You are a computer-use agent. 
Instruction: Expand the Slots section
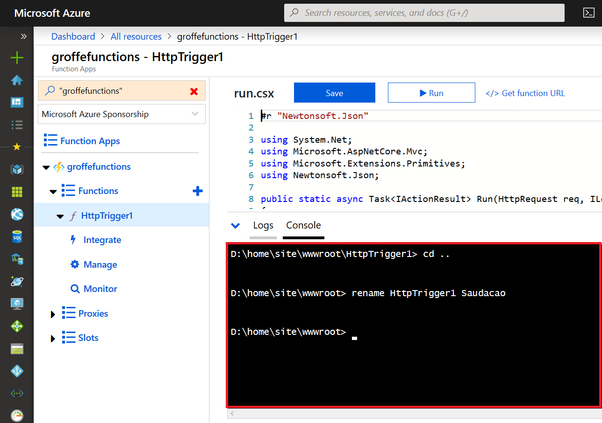point(52,338)
